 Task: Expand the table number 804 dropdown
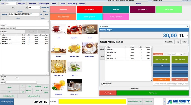click(26, 8)
